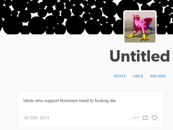
Task: Switch to the LIKES tab
Action: pos(138,76)
